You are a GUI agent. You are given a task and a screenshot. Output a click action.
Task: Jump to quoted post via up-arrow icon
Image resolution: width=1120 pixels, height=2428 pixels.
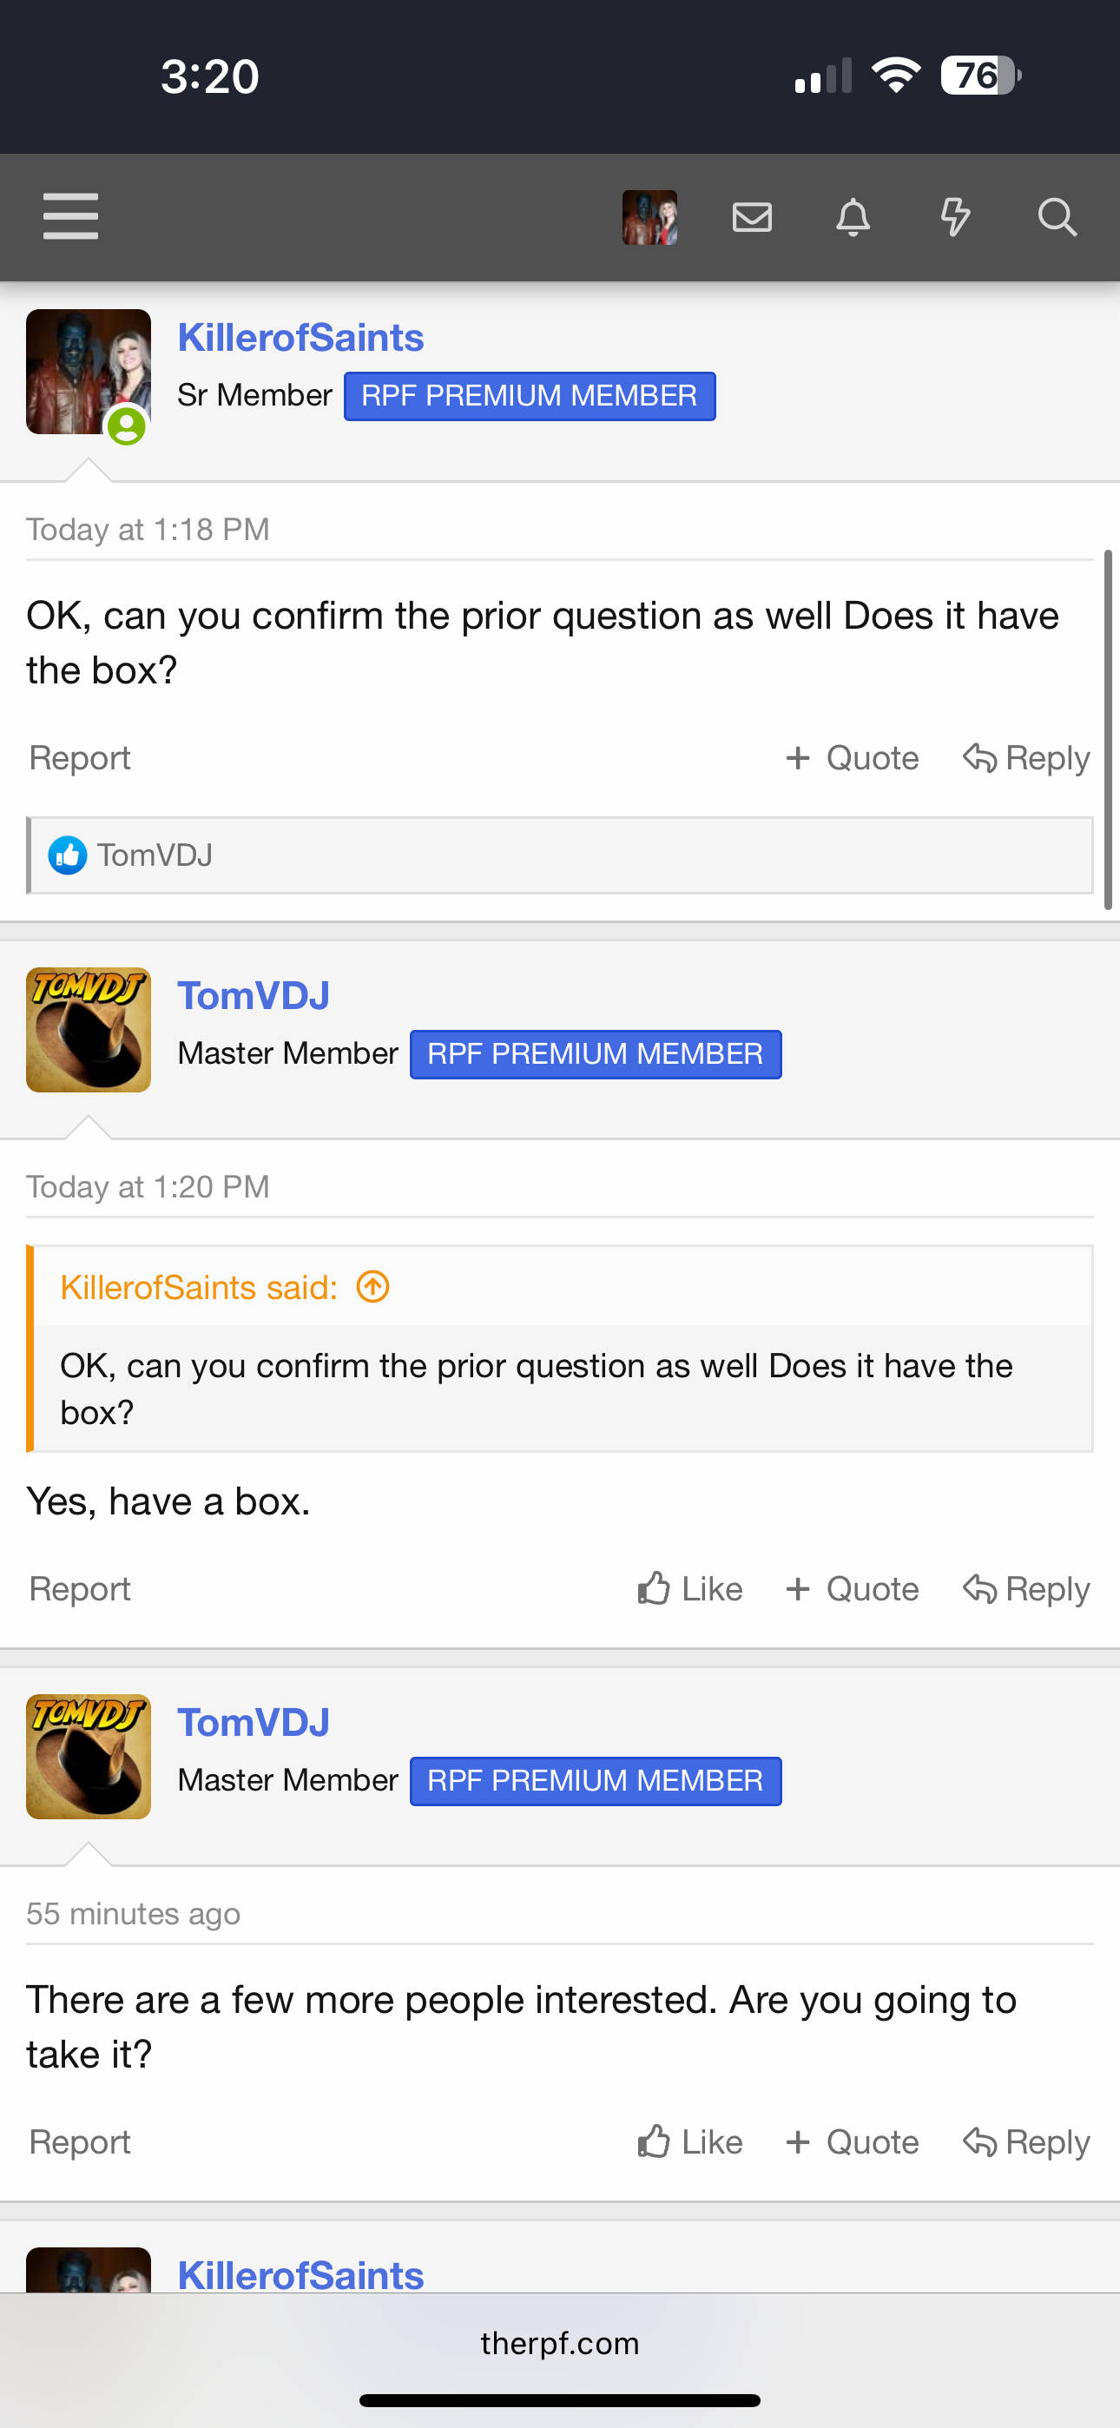pyautogui.click(x=373, y=1287)
